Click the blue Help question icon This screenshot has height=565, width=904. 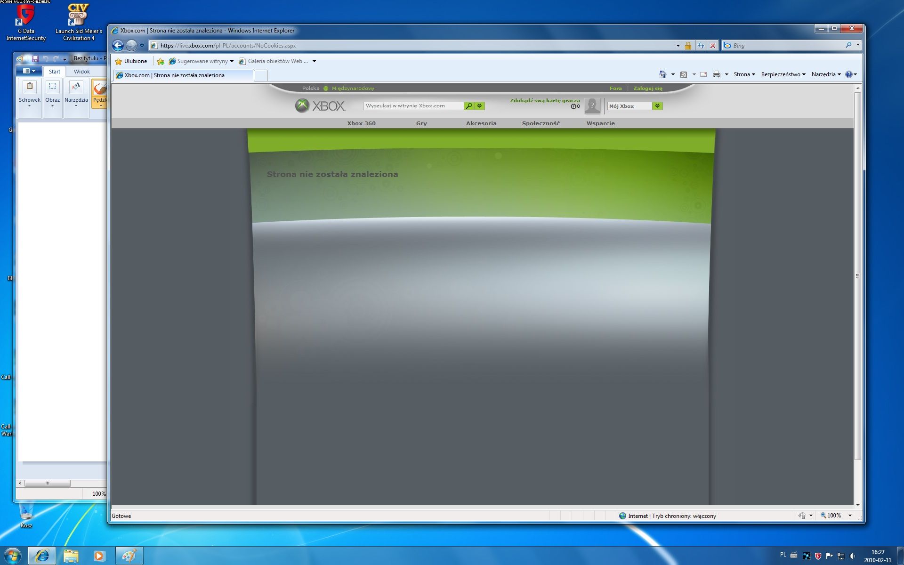click(848, 74)
